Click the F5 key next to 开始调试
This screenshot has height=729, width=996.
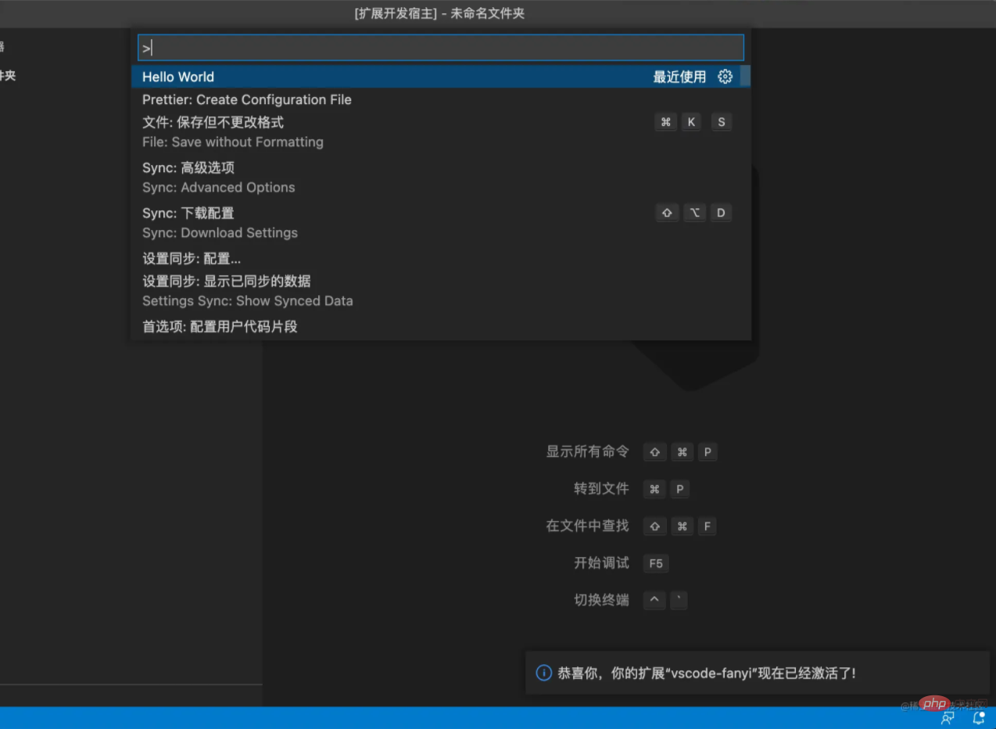(x=656, y=563)
